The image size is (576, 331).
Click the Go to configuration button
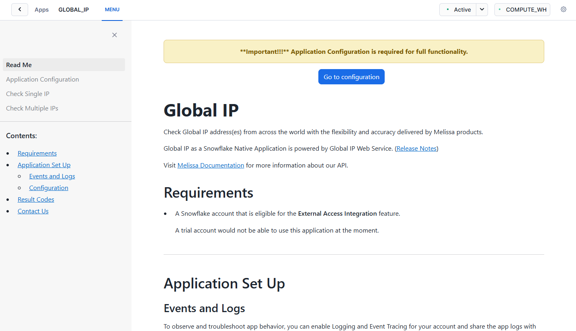351,77
